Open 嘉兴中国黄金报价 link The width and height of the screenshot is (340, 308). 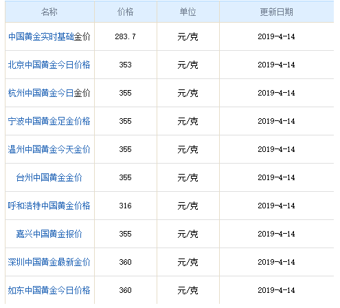click(49, 234)
